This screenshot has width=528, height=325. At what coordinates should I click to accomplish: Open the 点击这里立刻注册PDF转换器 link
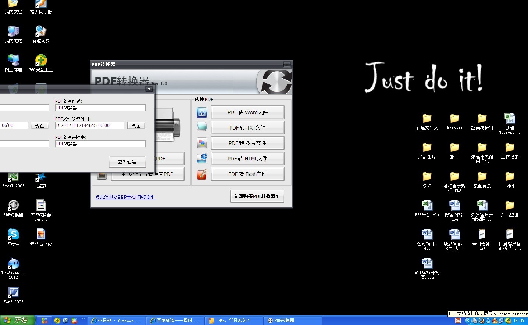click(125, 197)
